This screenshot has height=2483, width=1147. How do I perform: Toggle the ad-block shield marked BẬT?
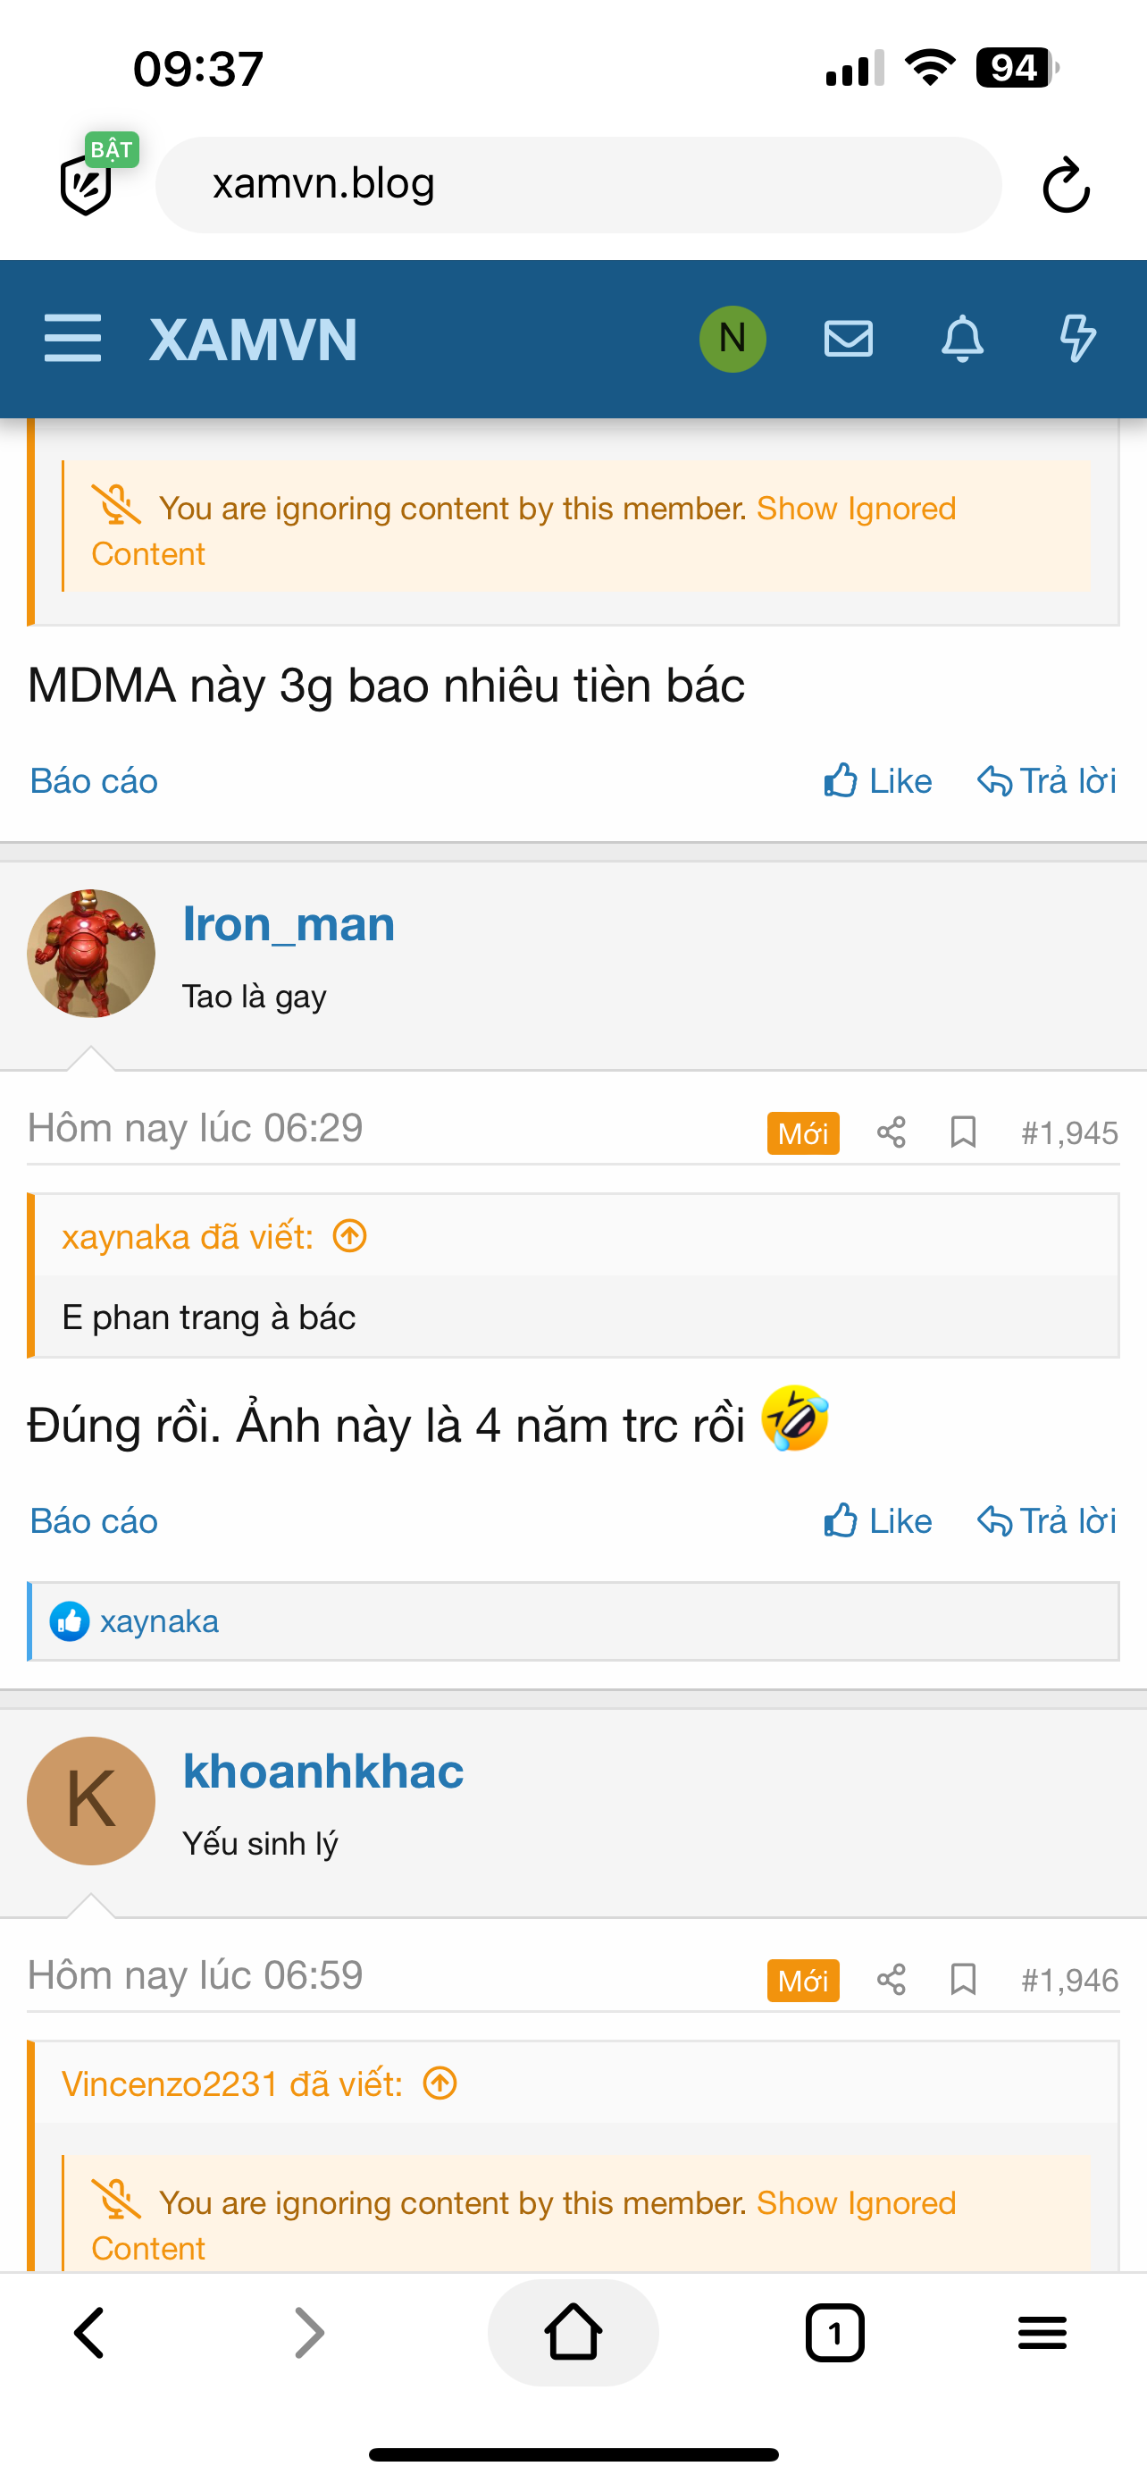(88, 181)
